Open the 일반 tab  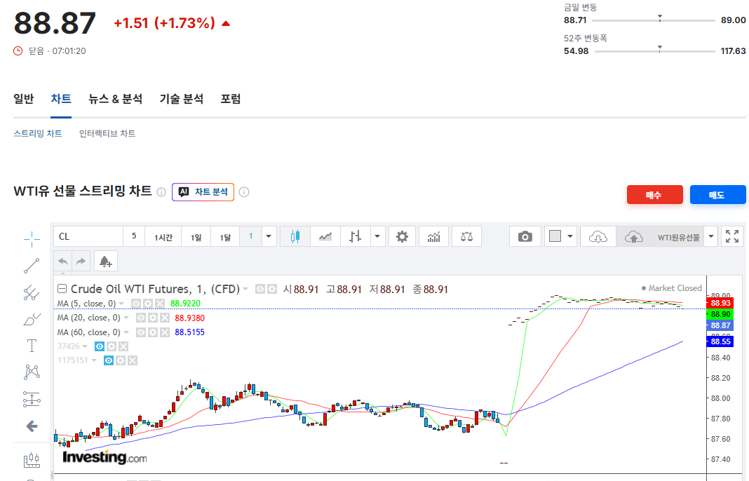point(23,99)
